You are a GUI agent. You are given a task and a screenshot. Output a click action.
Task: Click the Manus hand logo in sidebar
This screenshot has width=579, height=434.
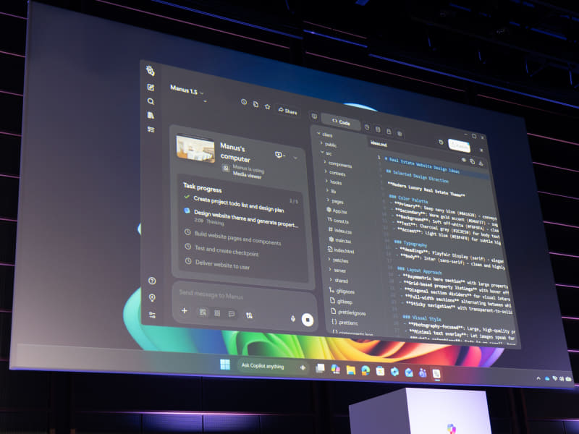point(150,70)
